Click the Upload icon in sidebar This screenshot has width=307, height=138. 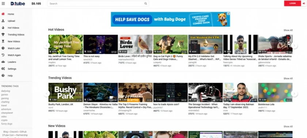click(3, 21)
